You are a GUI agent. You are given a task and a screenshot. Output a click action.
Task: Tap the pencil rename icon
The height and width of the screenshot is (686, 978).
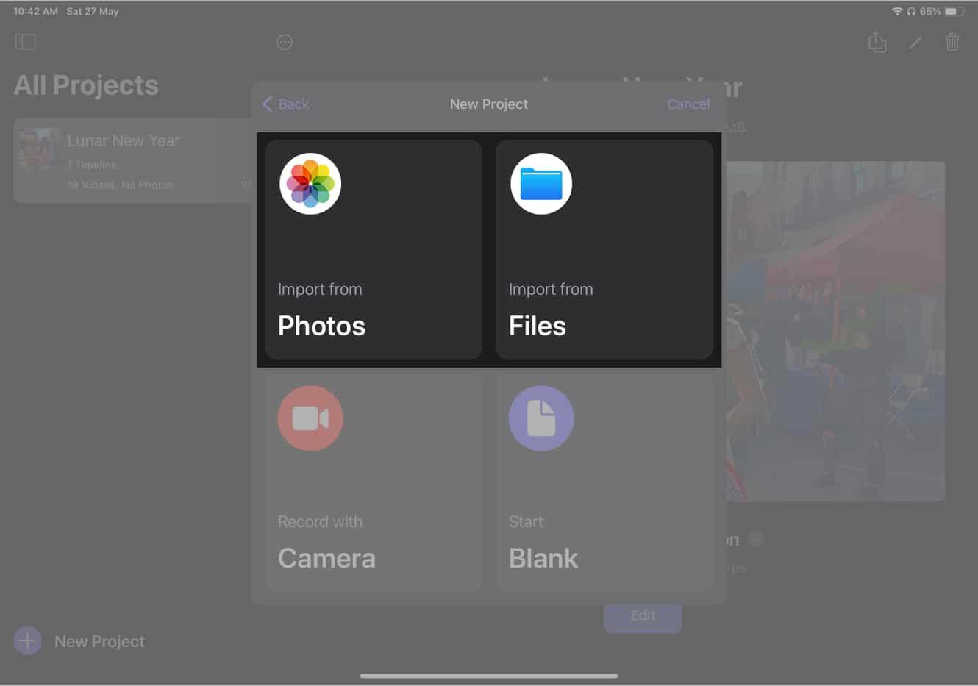click(915, 43)
